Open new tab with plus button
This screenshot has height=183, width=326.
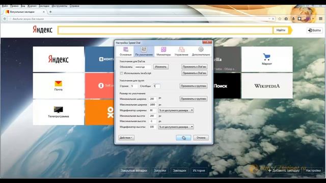pyautogui.click(x=50, y=12)
